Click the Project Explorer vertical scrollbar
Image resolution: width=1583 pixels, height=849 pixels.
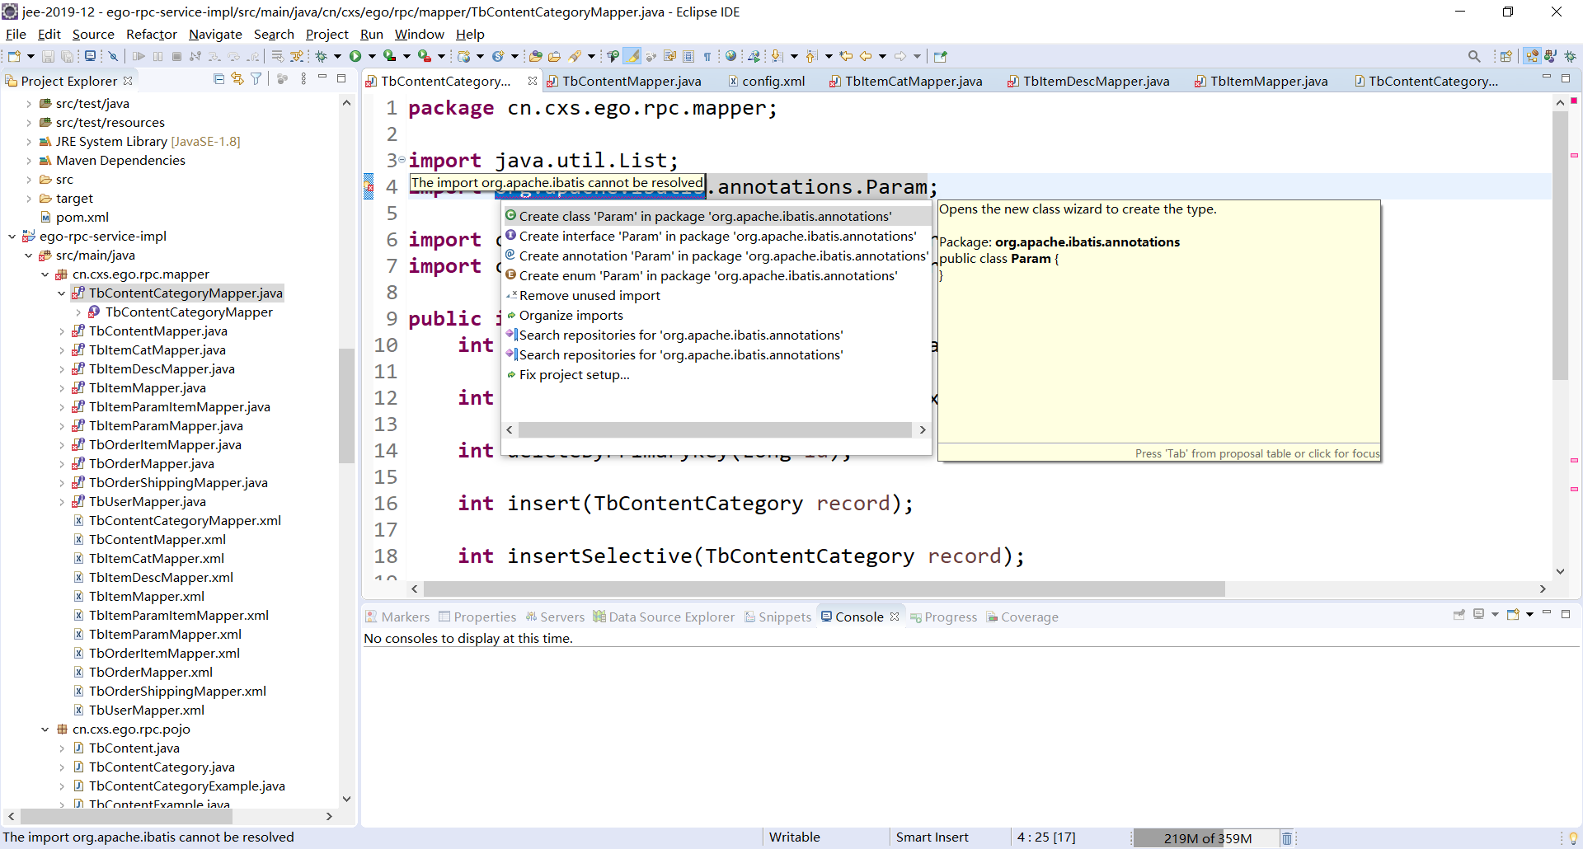[346, 404]
